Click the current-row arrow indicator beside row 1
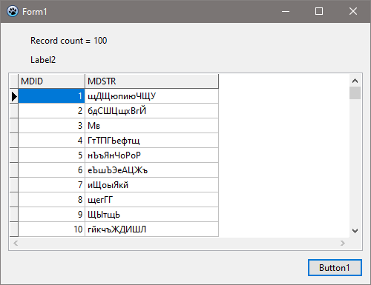 click(14, 96)
